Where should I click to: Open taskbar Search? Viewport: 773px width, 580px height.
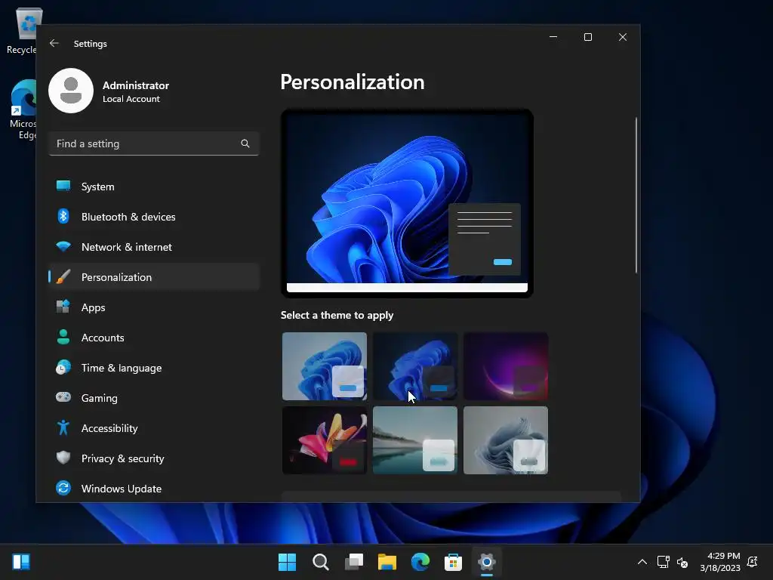320,561
